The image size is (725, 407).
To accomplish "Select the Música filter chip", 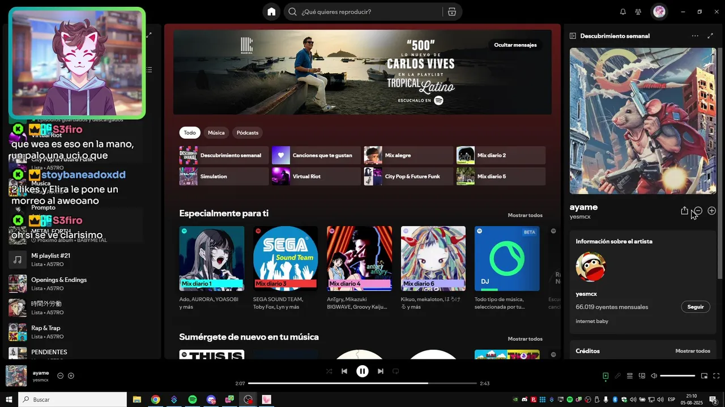I will pos(216,133).
